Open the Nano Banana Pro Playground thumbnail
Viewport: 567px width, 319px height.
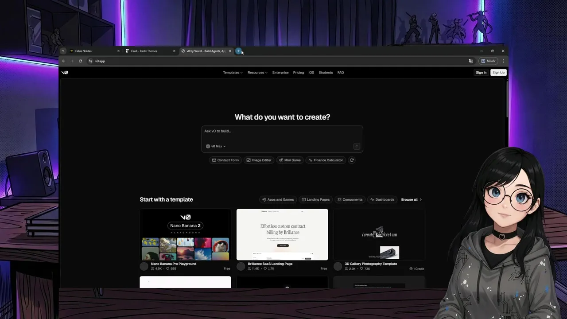pyautogui.click(x=185, y=234)
